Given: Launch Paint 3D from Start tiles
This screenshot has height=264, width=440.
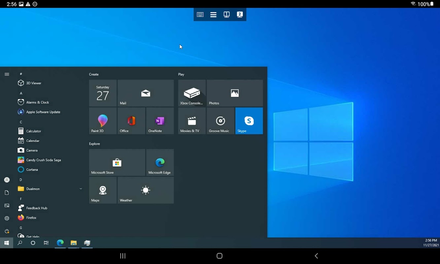Looking at the screenshot, I should click(103, 121).
